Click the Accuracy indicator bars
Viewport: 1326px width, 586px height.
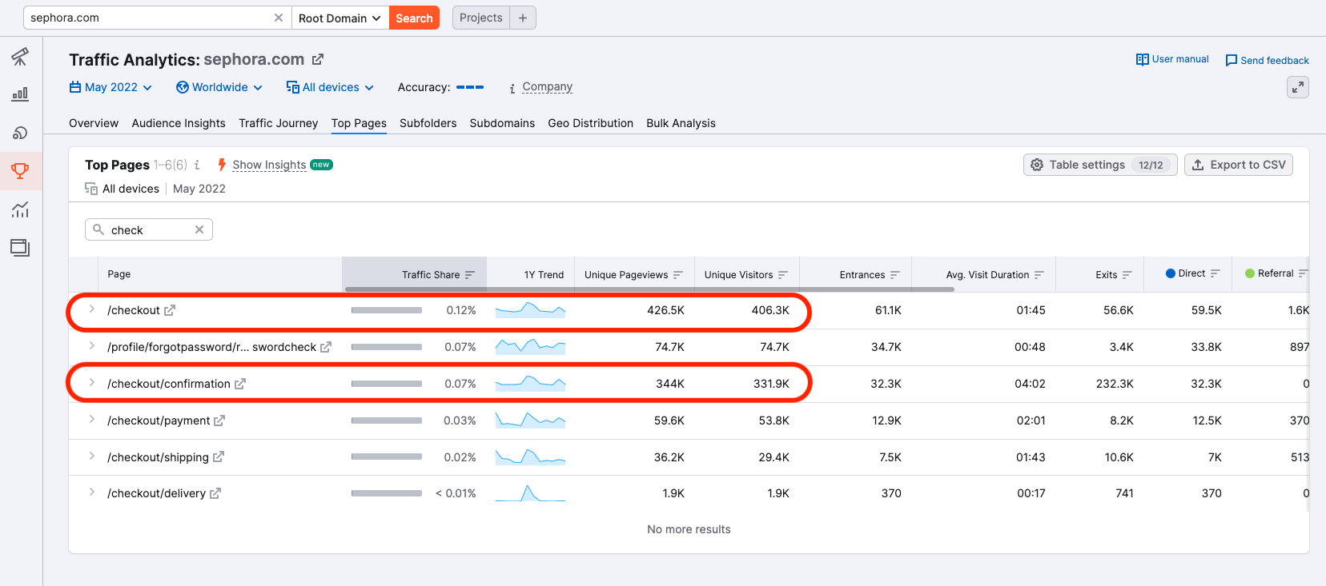tap(470, 87)
